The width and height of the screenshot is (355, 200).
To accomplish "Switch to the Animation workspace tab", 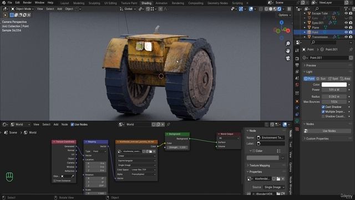I will click(161, 3).
